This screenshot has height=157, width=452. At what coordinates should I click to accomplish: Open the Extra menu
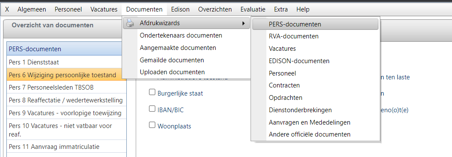[x=281, y=9]
